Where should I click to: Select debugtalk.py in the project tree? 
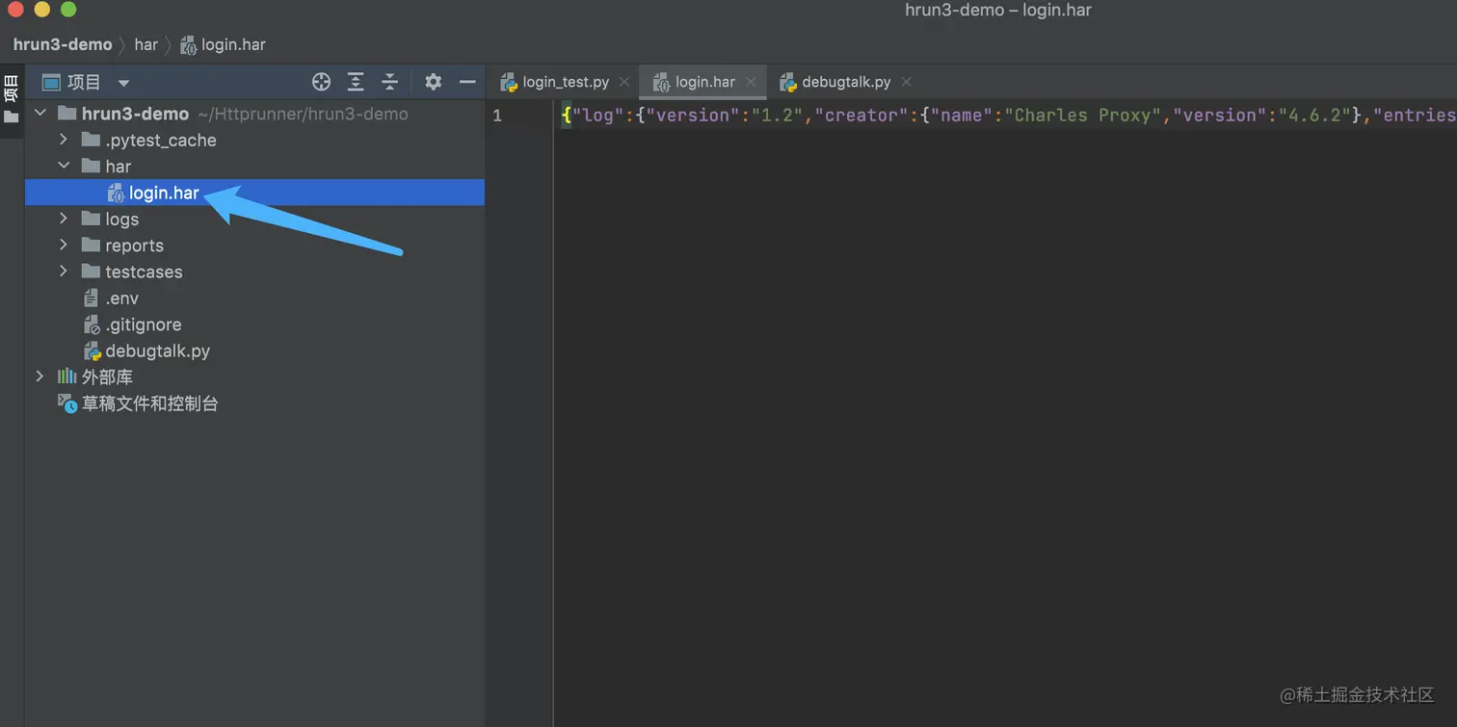tap(254, 351)
